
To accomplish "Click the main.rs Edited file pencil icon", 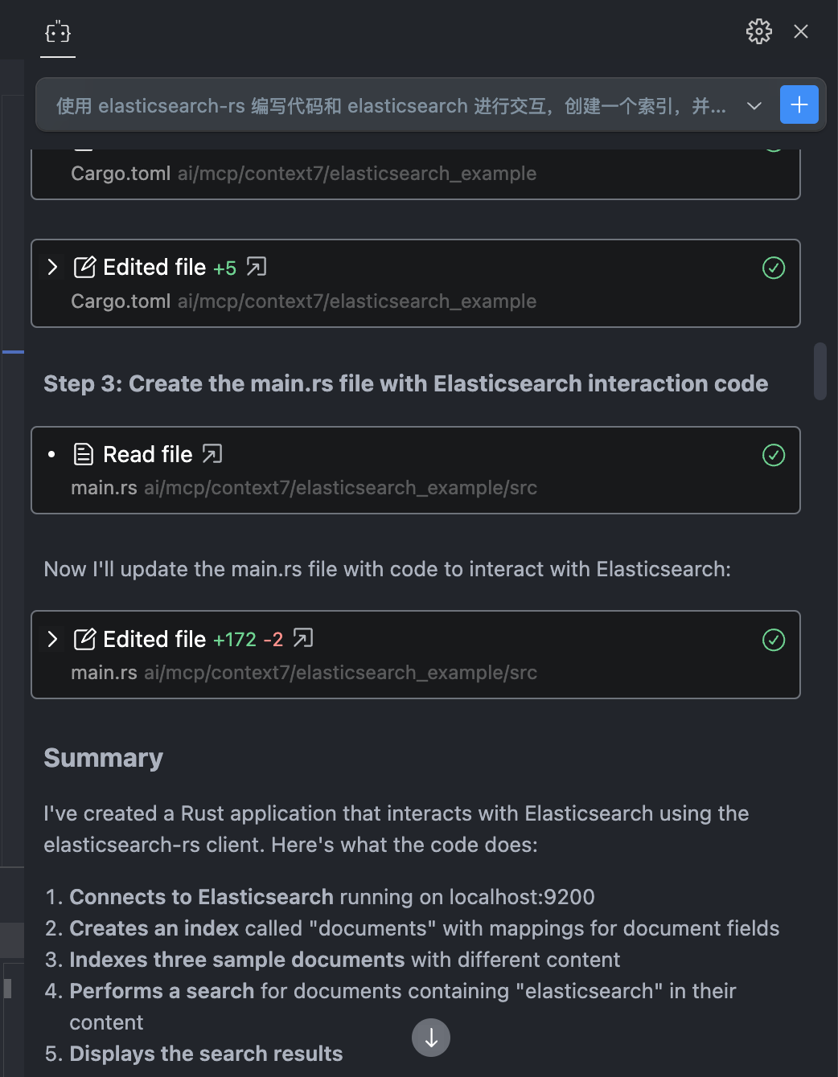I will (x=84, y=639).
